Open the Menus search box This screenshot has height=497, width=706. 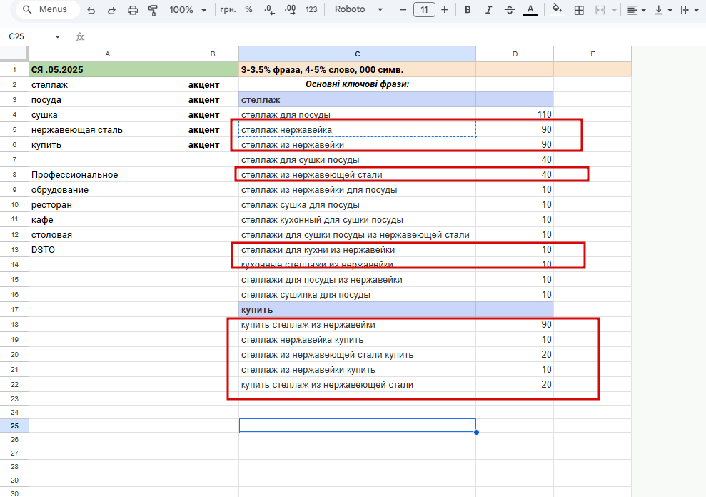46,10
